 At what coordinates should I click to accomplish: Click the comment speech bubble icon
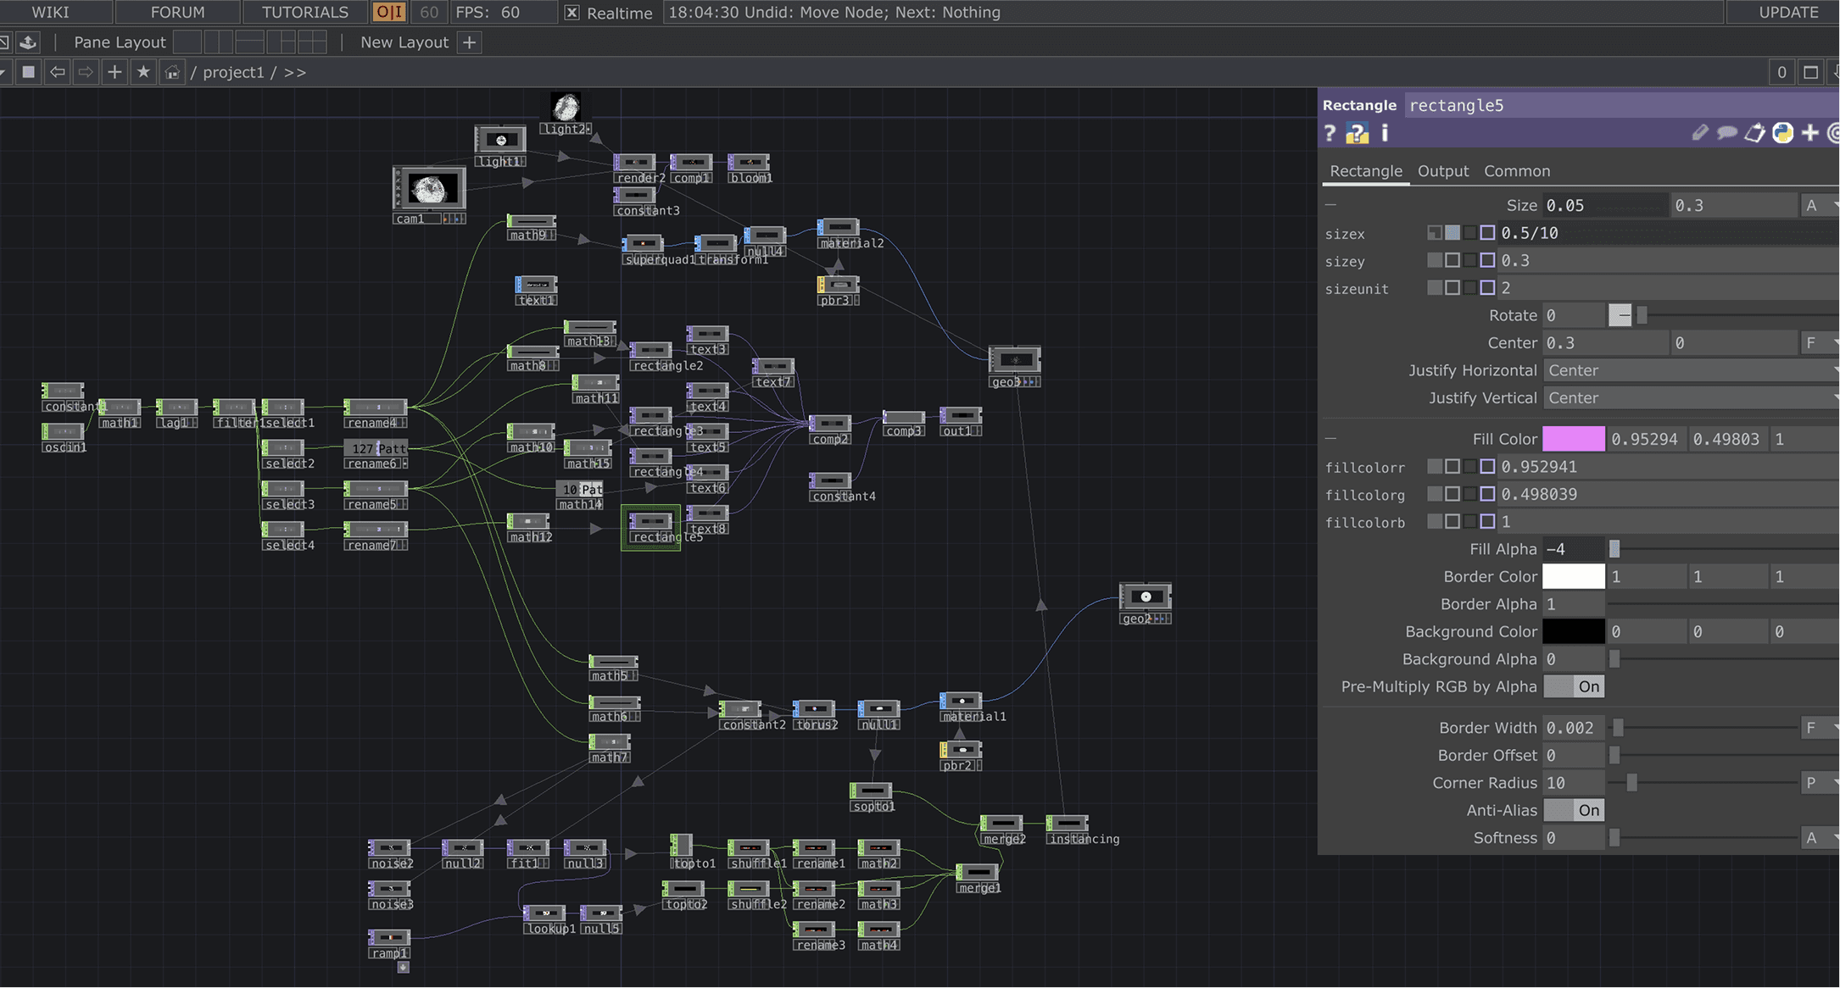click(x=1726, y=133)
